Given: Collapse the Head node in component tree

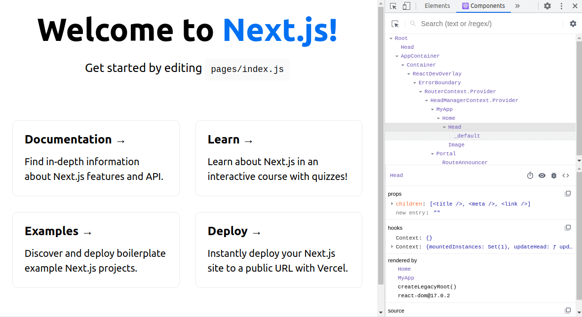Looking at the screenshot, I should (x=444, y=127).
